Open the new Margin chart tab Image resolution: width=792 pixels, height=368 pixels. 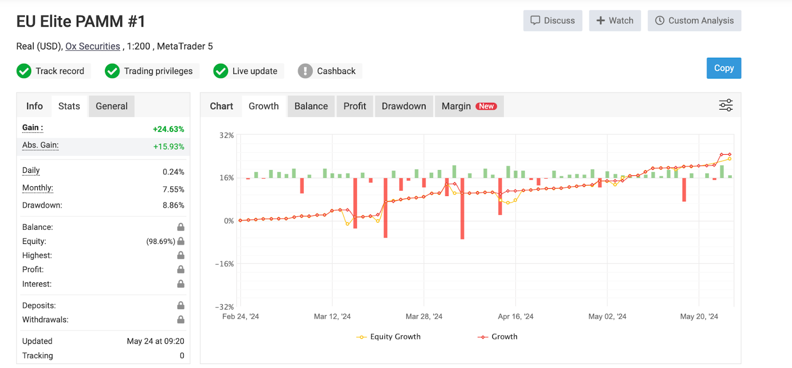[469, 106]
